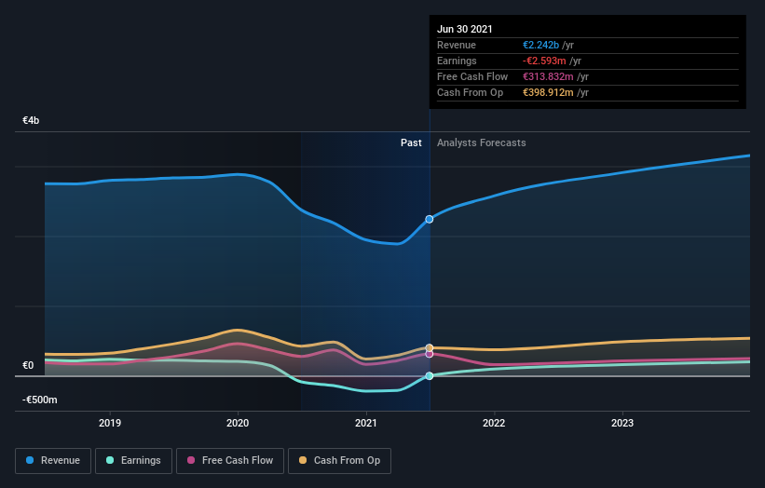Toggle the Revenue legend button
This screenshot has width=765, height=488.
tap(53, 461)
